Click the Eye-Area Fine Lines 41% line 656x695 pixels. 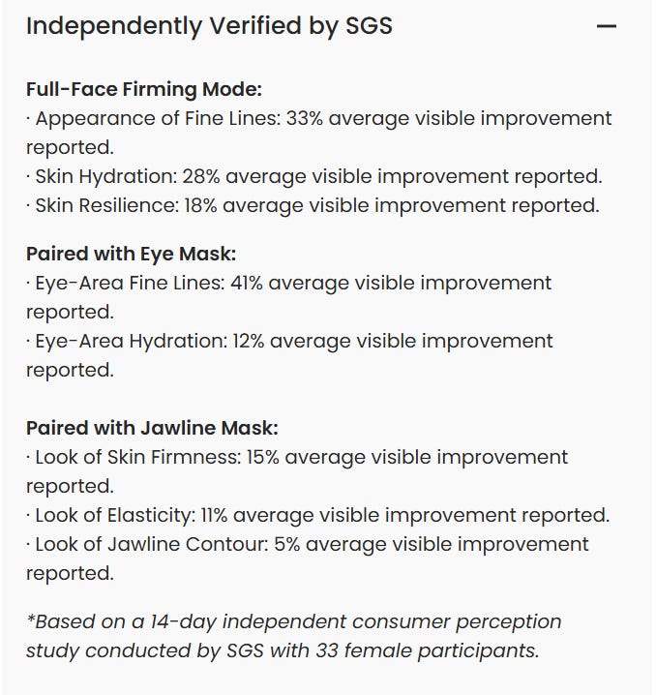point(290,284)
